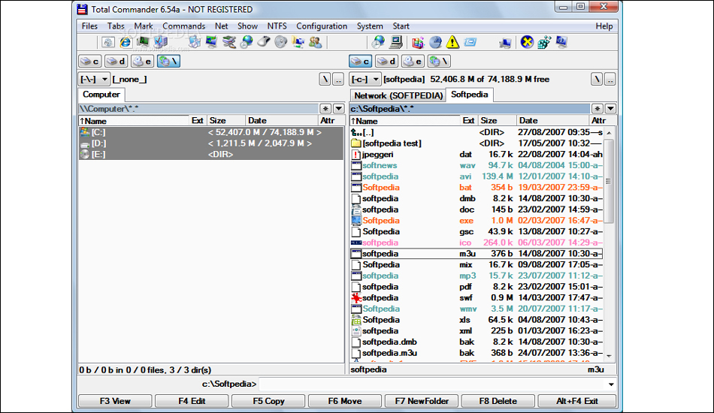The height and width of the screenshot is (413, 714).
Task: Click the blue pie chart toolbar icon
Action: coord(435,42)
